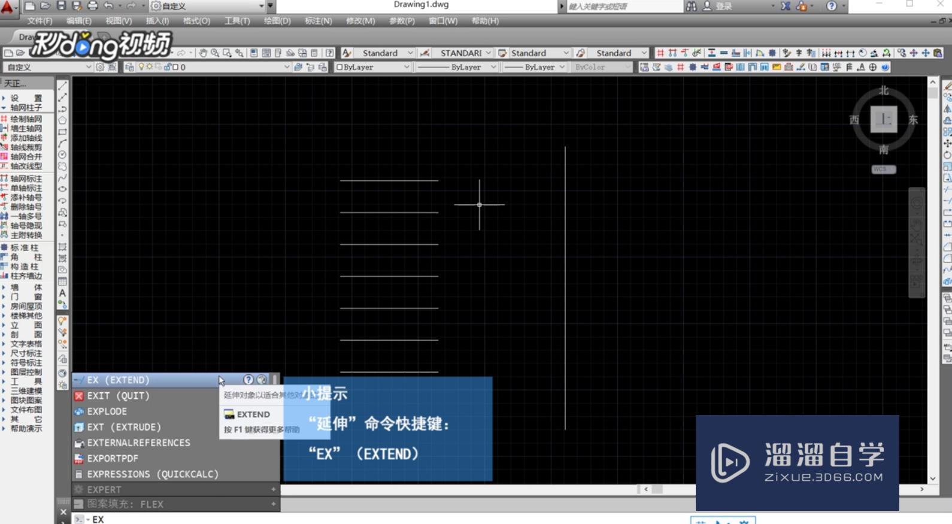Click the workspace settings gear icon
This screenshot has height=524, width=952.
click(100, 67)
